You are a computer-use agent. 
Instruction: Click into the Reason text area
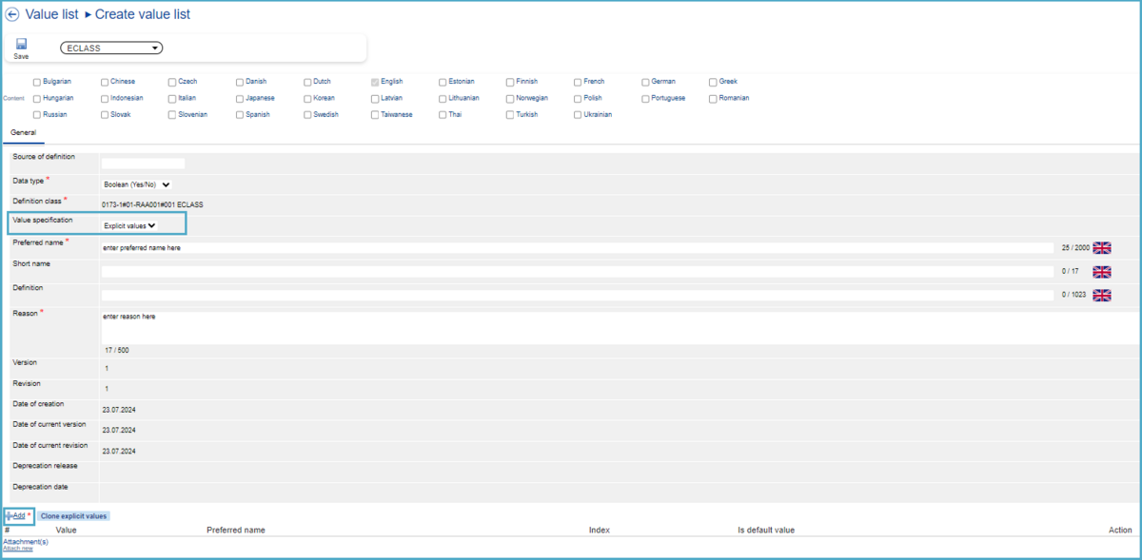[x=571, y=326]
